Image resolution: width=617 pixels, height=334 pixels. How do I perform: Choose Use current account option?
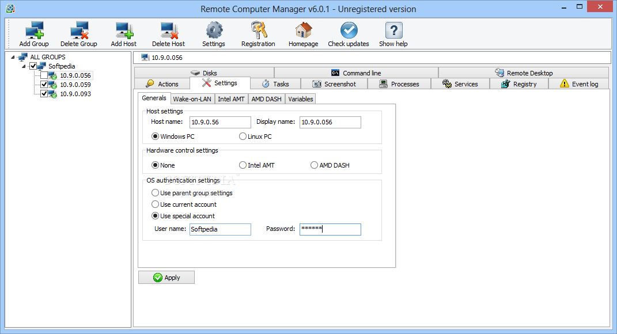[x=156, y=204]
